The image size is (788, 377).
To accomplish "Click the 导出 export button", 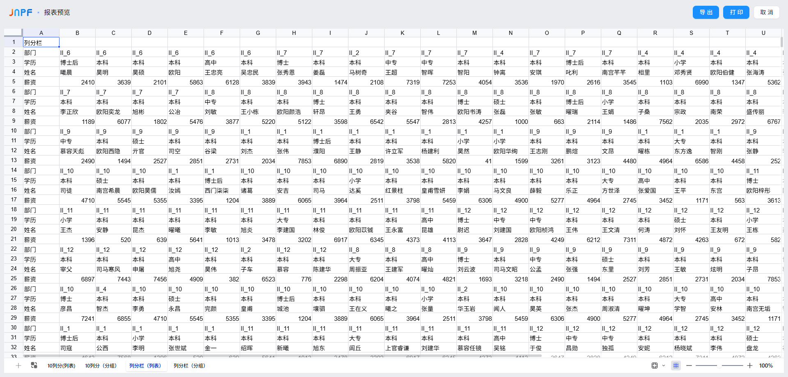I will coord(706,12).
